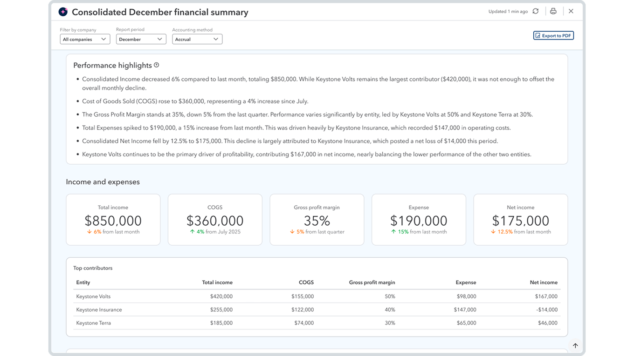Click the Net income column header
Viewport: 634px width, 356px height.
(x=543, y=282)
